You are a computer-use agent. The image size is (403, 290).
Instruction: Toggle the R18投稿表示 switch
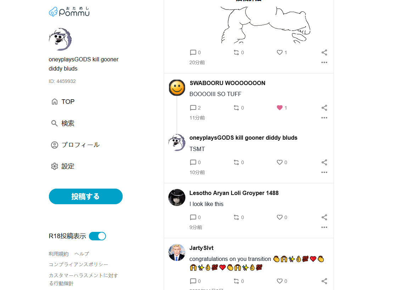click(x=97, y=236)
